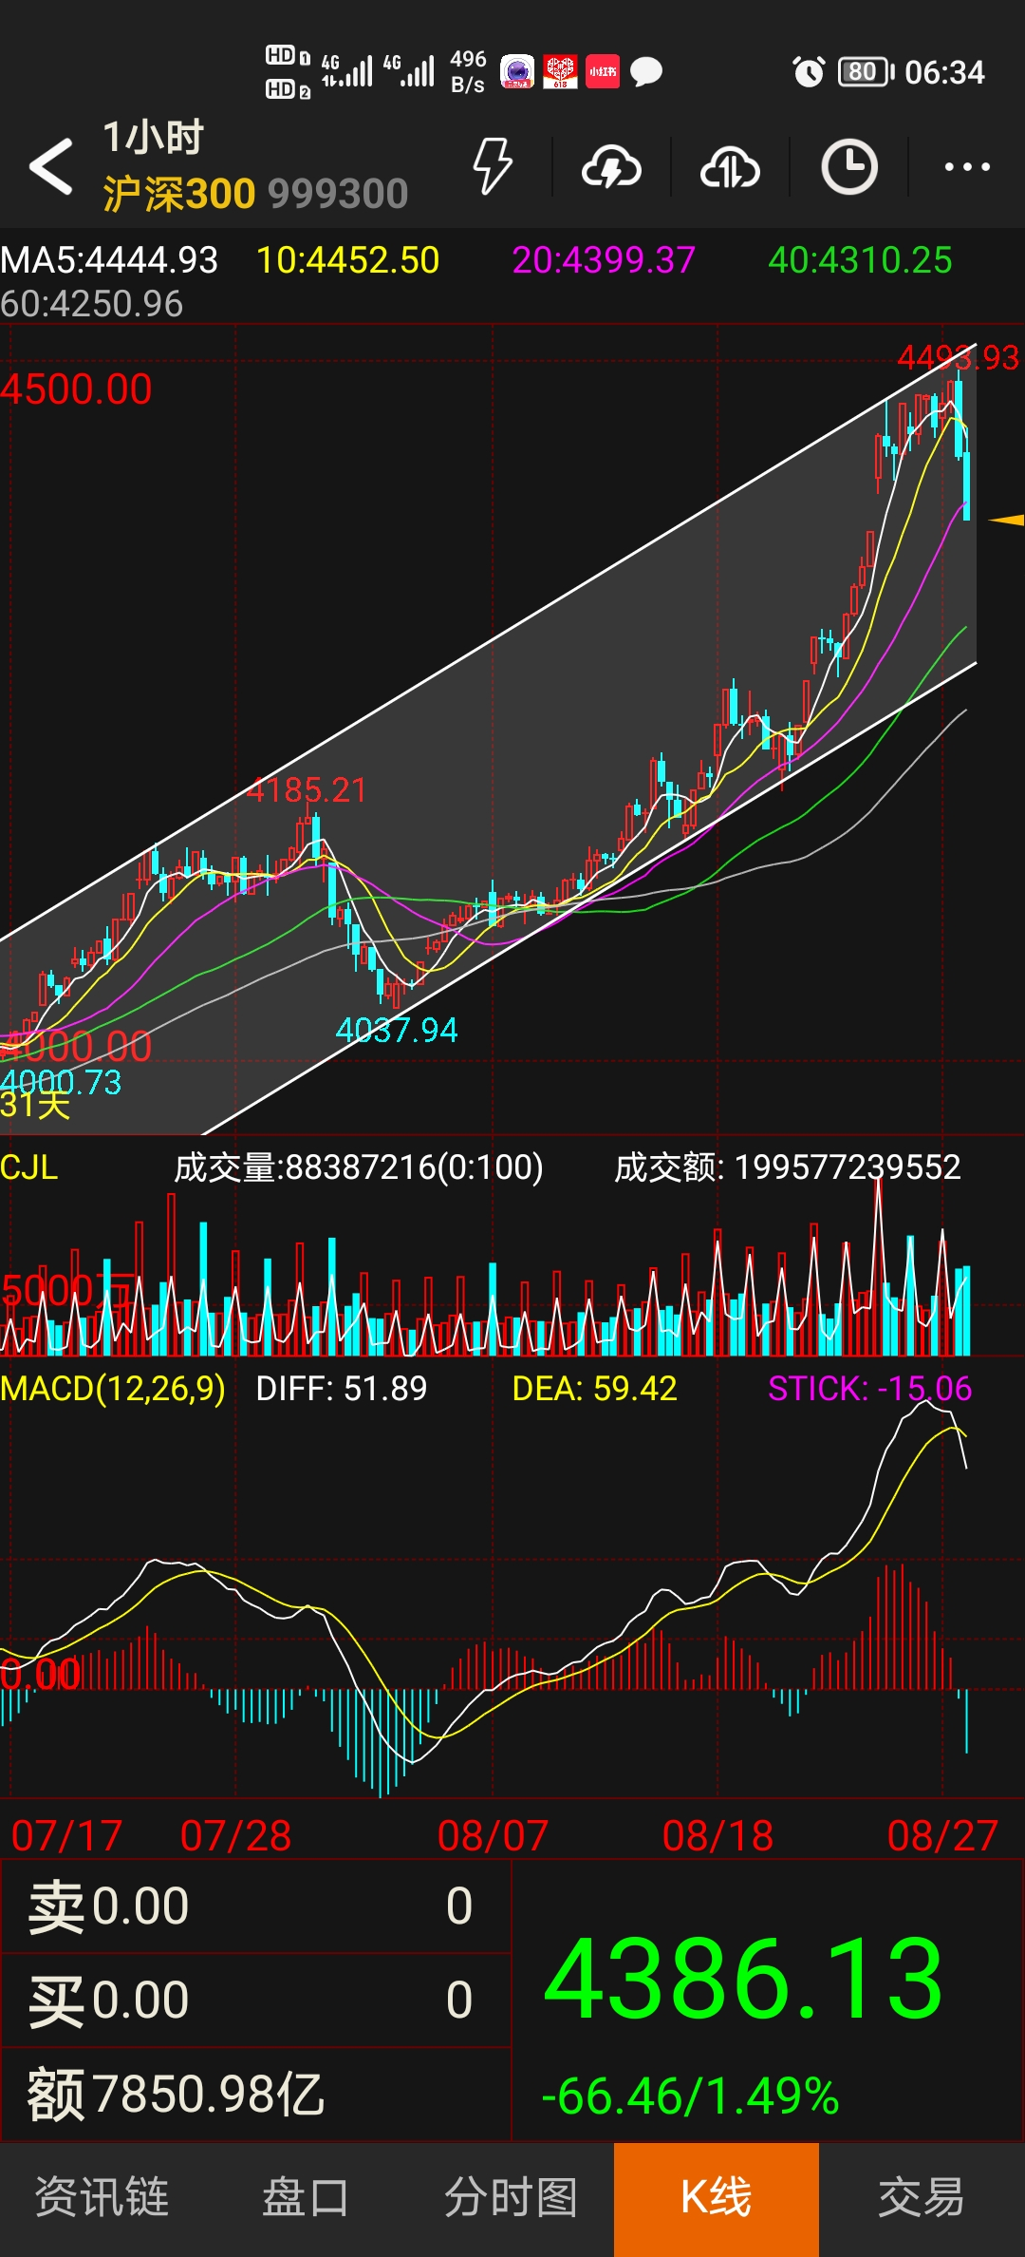Tap the MA5 moving average label
Screen dimensions: 1025x2257
(109, 259)
